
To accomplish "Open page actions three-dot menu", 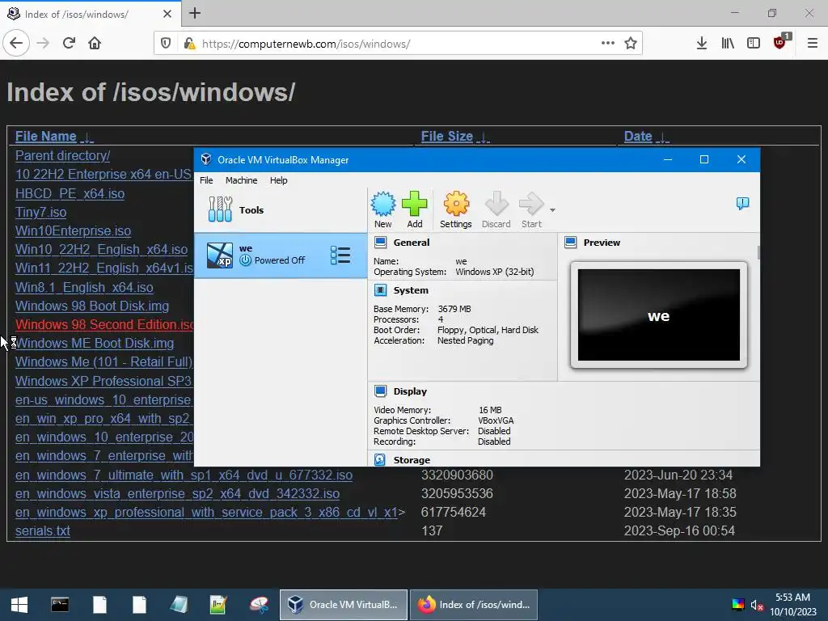I will (608, 44).
